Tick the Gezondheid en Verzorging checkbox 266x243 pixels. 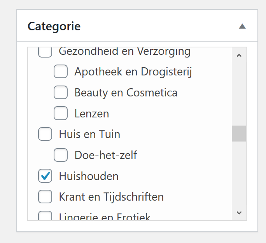[45, 52]
